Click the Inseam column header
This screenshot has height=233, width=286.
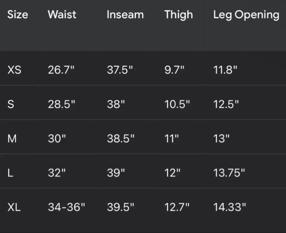(125, 15)
